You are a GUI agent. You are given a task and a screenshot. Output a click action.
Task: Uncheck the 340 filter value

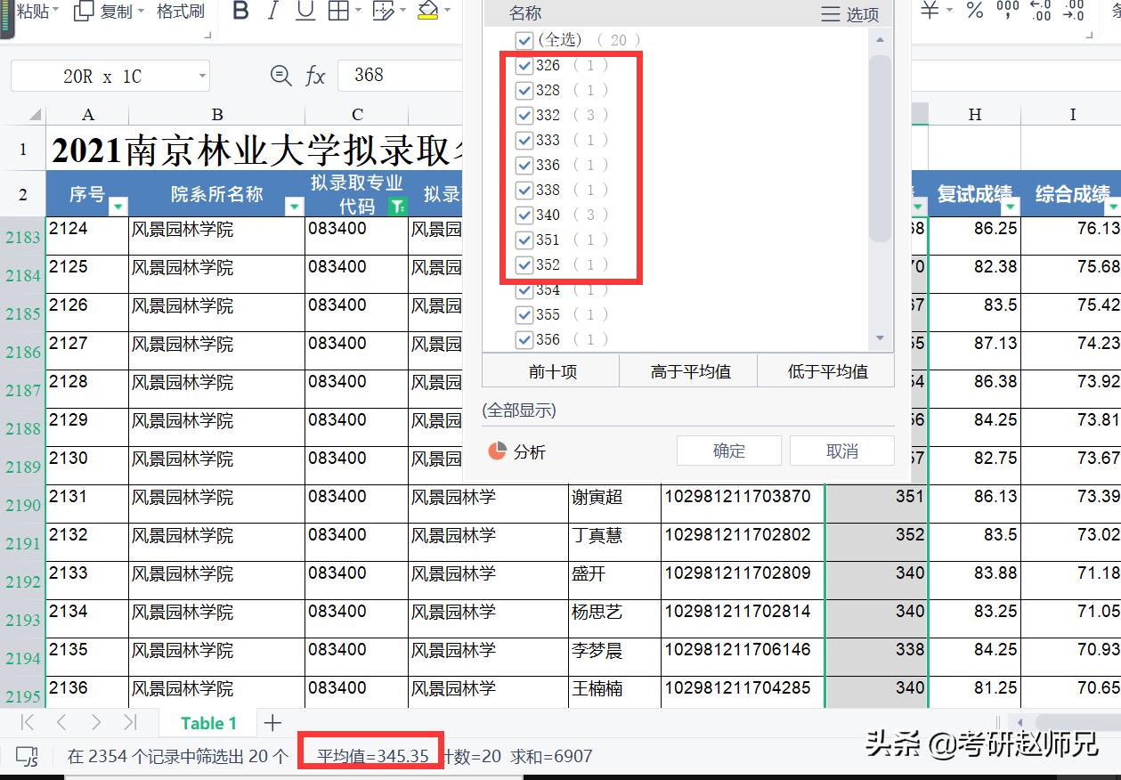point(524,215)
